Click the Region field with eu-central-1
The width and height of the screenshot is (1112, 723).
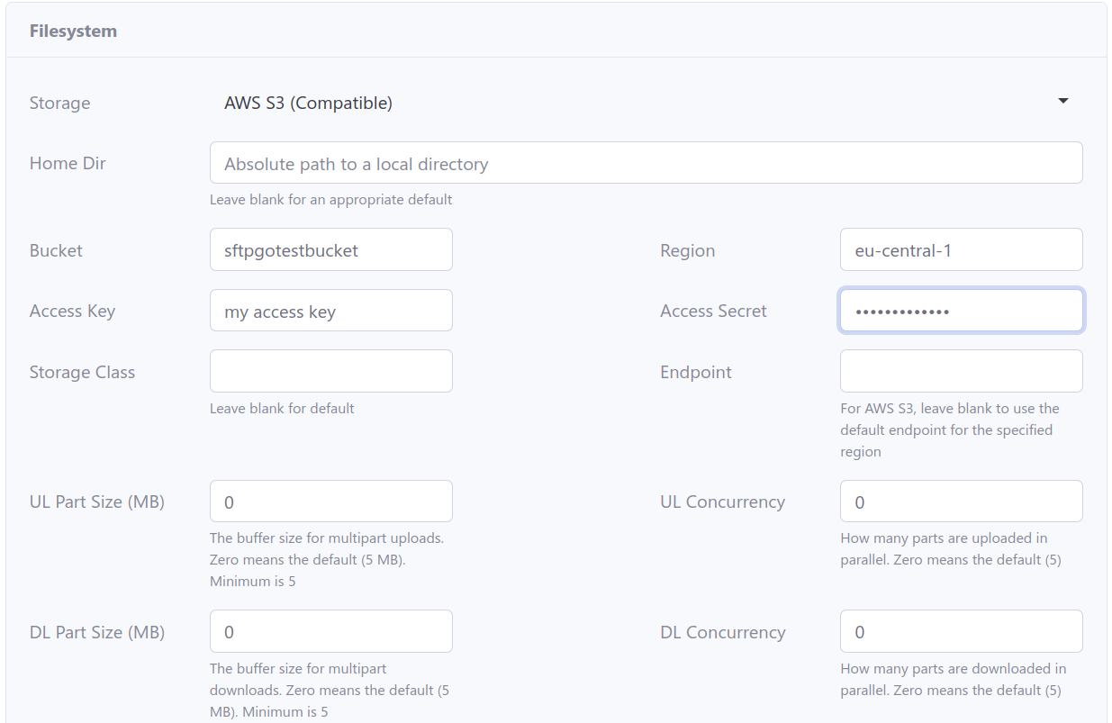960,250
